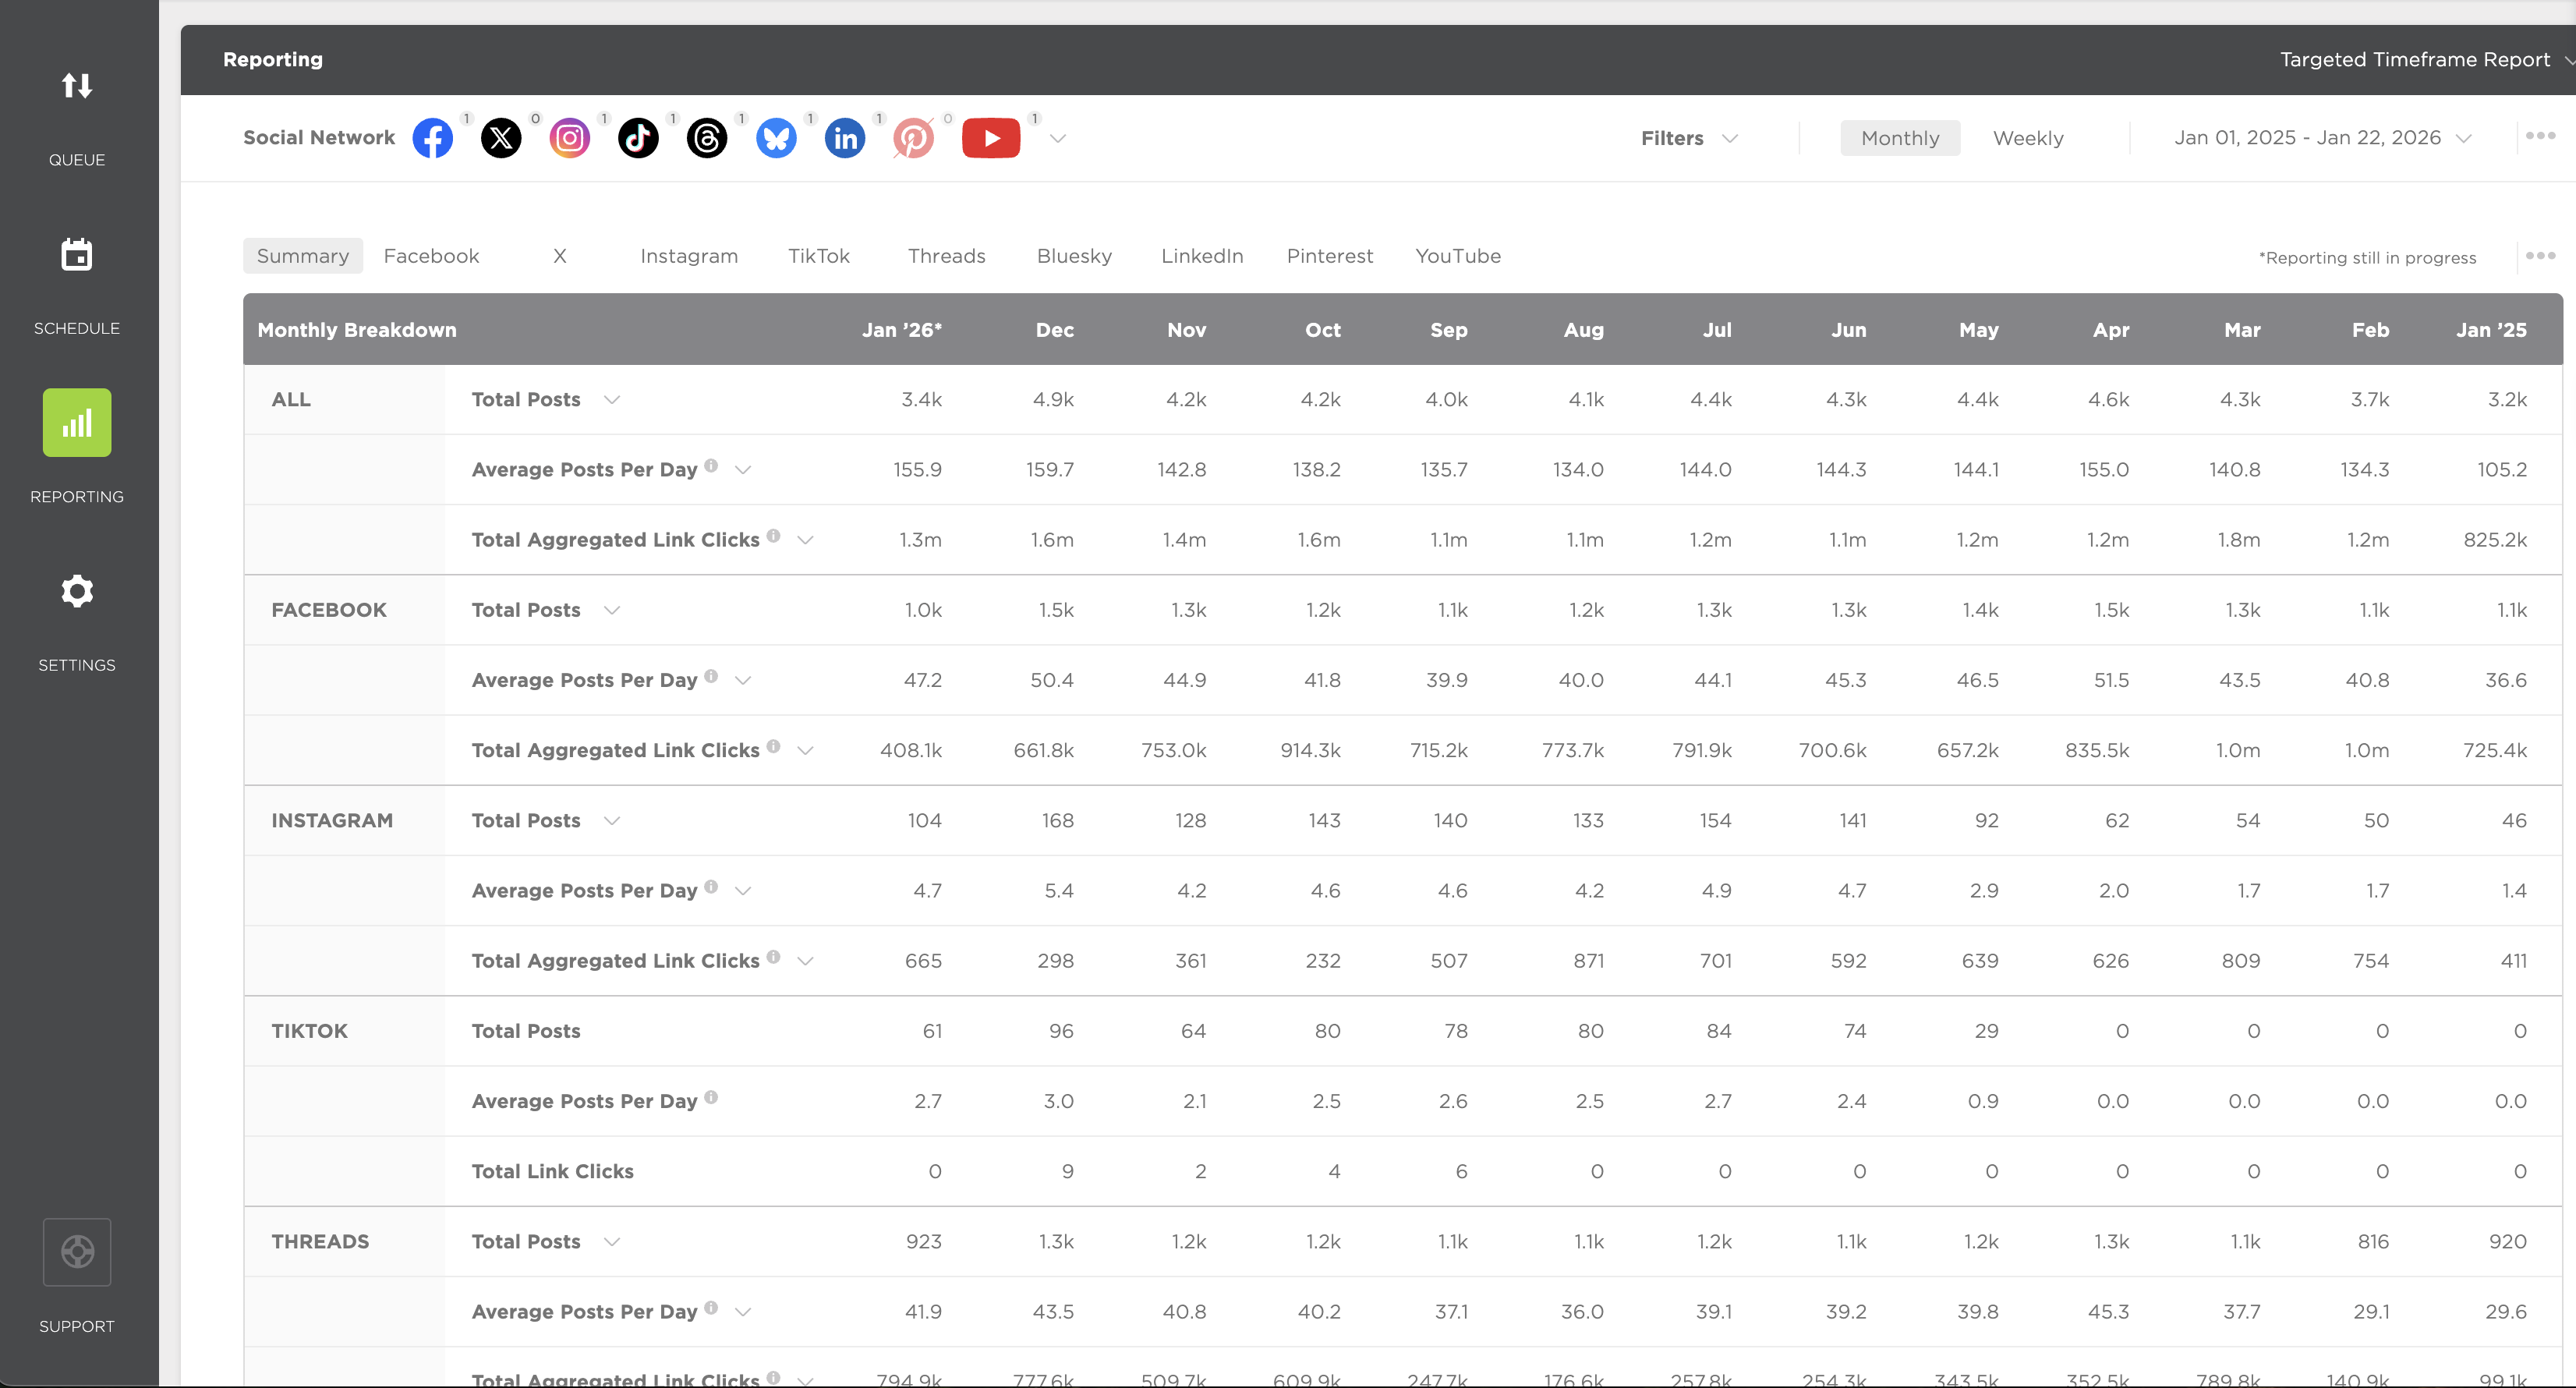Expand ALL Total Posts row chevron
Screen dimensions: 2576x1388
(x=612, y=400)
